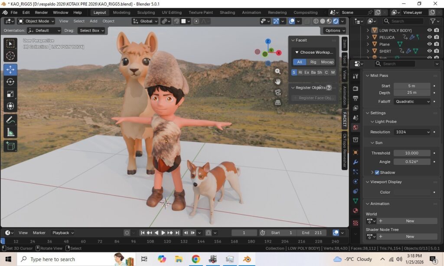Switch to the Modeling workspace tab

click(121, 13)
